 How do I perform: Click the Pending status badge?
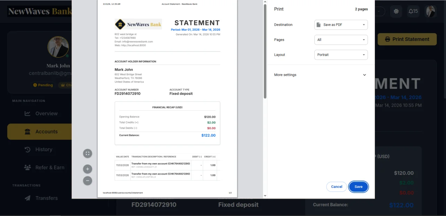[x=43, y=85]
